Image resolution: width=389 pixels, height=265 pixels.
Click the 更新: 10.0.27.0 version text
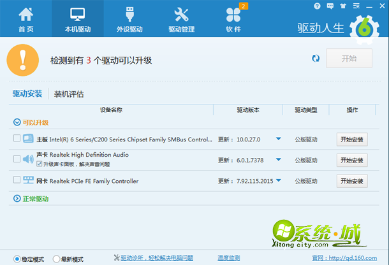[x=239, y=140]
